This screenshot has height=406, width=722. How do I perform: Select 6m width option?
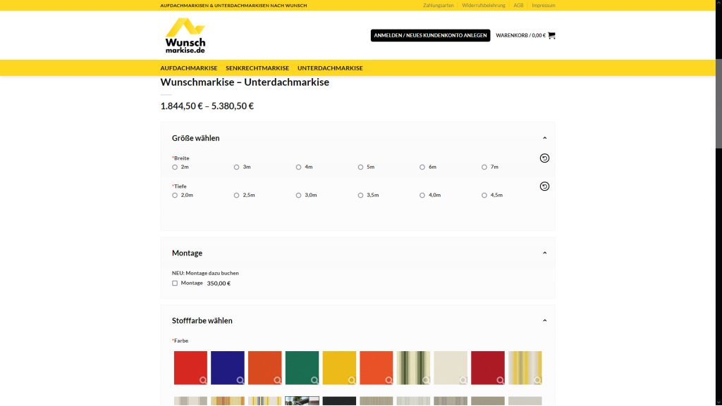coord(422,167)
